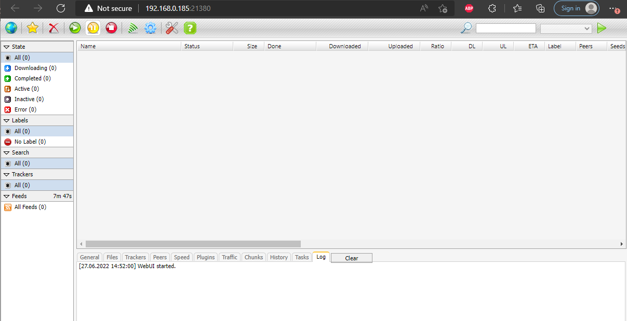The width and height of the screenshot is (627, 321).
Task: Click the RSS feed manager icon
Action: (133, 28)
